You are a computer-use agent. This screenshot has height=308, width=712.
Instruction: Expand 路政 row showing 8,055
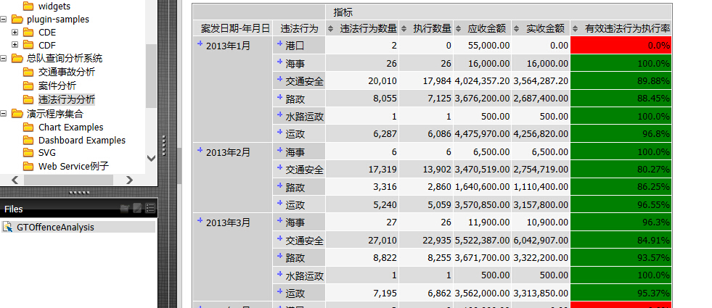279,96
